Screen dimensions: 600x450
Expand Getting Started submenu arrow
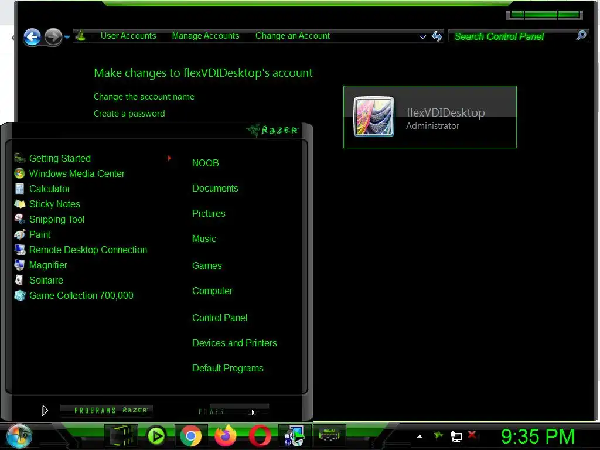169,158
